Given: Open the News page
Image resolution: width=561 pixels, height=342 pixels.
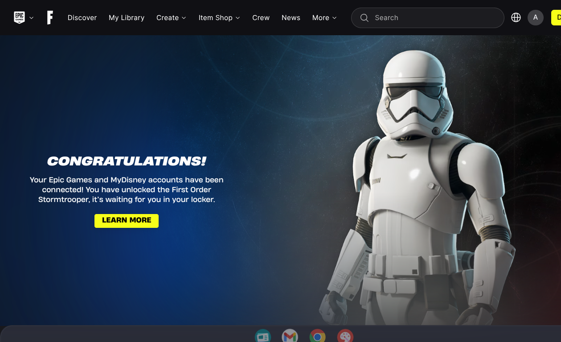Looking at the screenshot, I should pyautogui.click(x=291, y=18).
